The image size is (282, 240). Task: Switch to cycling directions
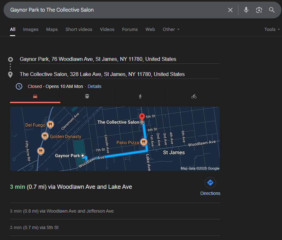pos(194,96)
